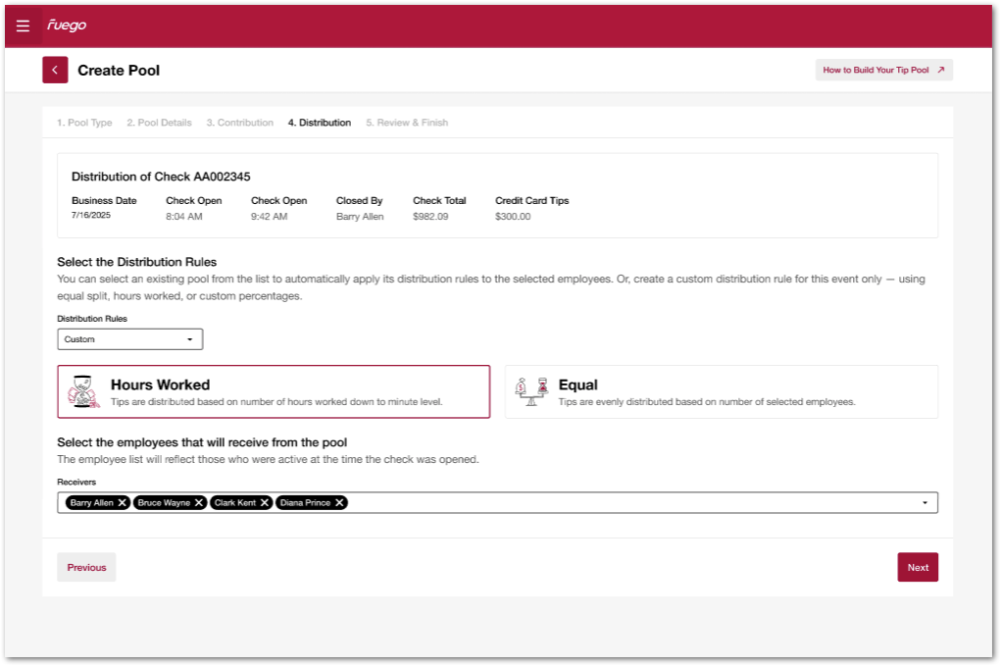Expand the Receivers dropdown arrow
Screen dimensions: 1001x666
coord(925,502)
